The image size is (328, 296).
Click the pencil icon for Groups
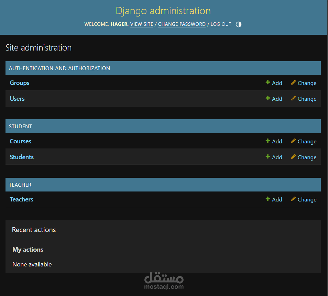click(x=293, y=83)
